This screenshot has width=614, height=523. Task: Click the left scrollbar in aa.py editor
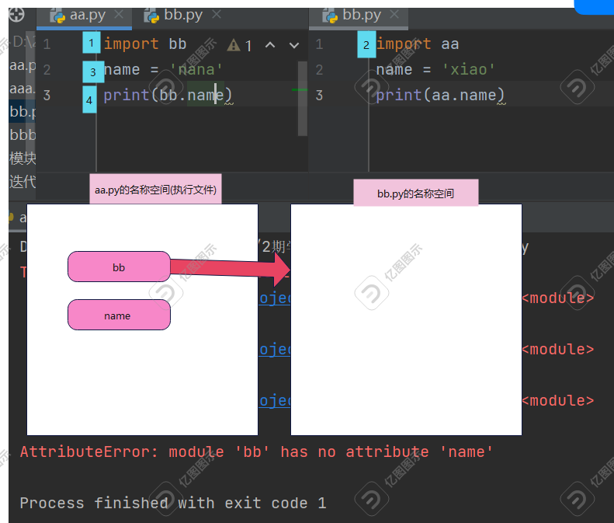(302, 99)
